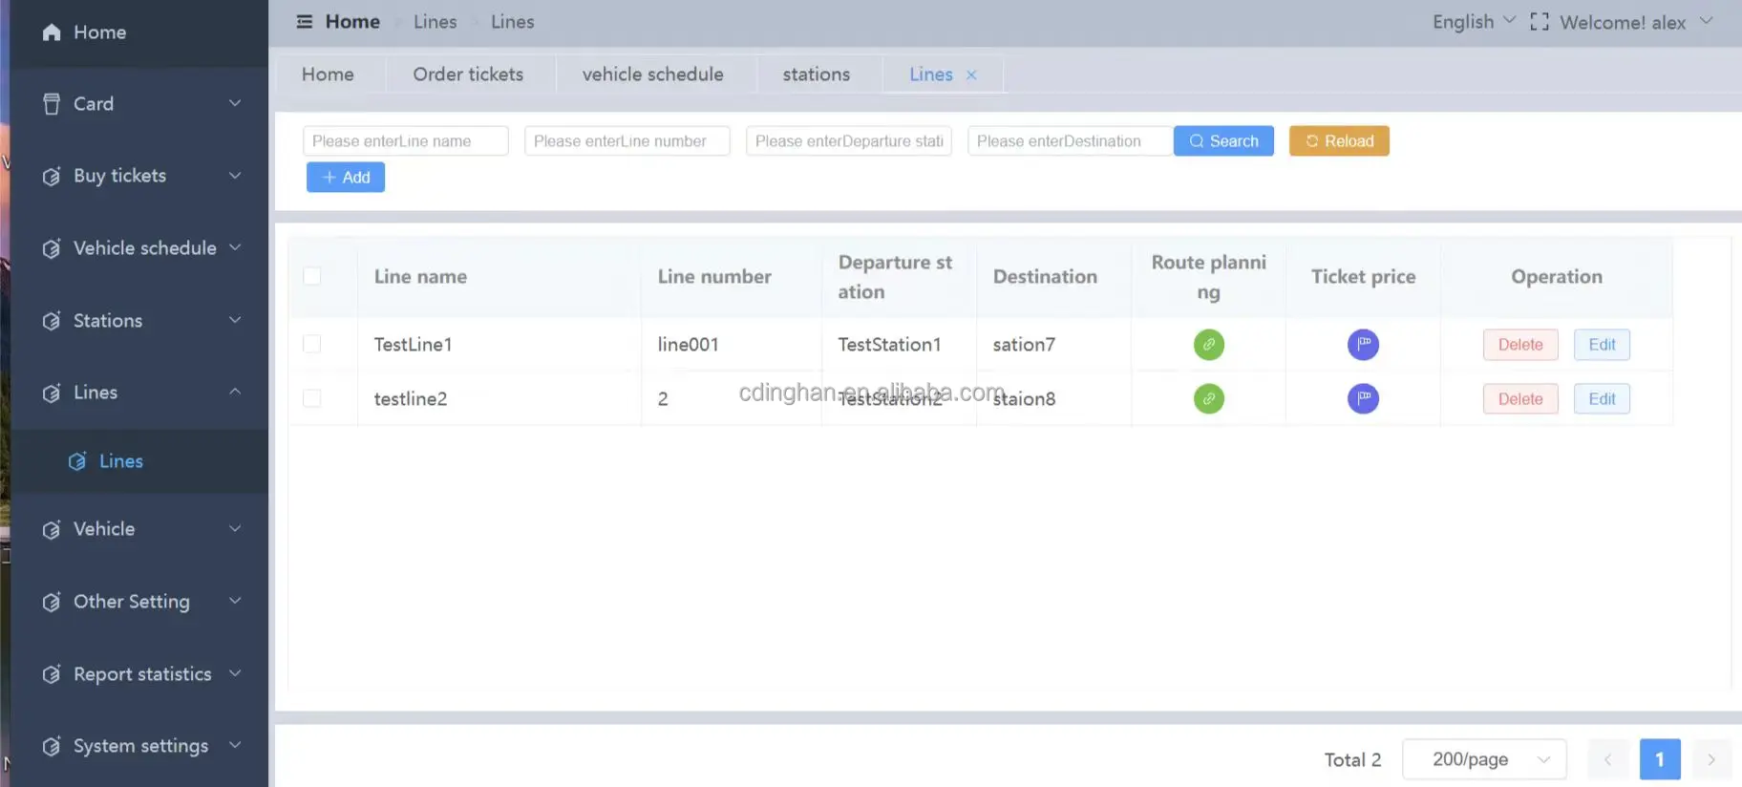The width and height of the screenshot is (1742, 787).
Task: Delete the TestLine1 row
Action: pos(1519,345)
